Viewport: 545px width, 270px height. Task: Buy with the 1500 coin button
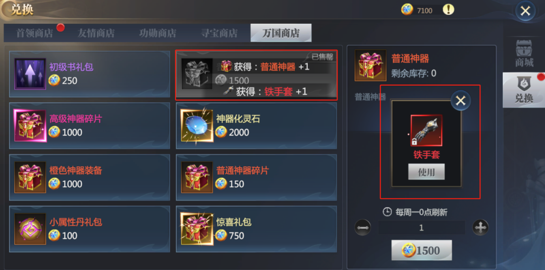coord(421,250)
